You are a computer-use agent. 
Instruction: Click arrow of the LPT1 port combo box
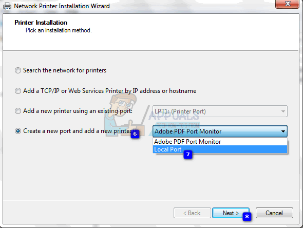tap(283, 111)
